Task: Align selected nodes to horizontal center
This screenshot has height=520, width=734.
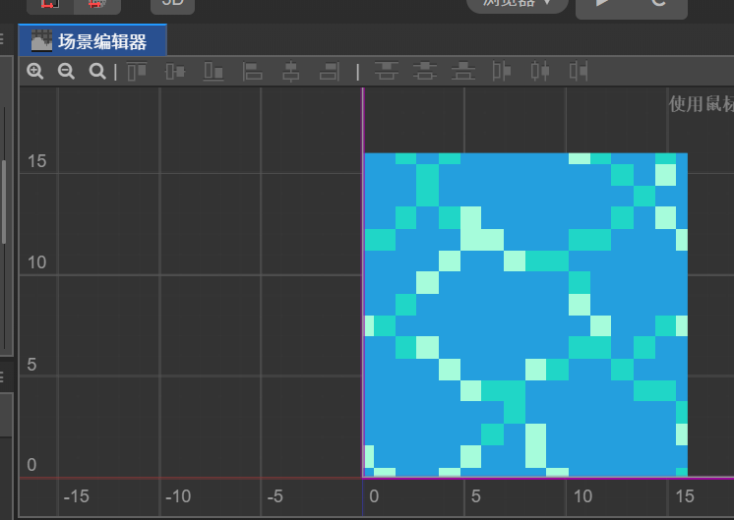Action: coord(290,72)
